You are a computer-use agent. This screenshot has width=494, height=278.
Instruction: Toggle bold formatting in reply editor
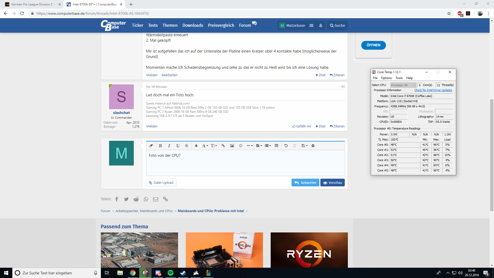(160, 146)
